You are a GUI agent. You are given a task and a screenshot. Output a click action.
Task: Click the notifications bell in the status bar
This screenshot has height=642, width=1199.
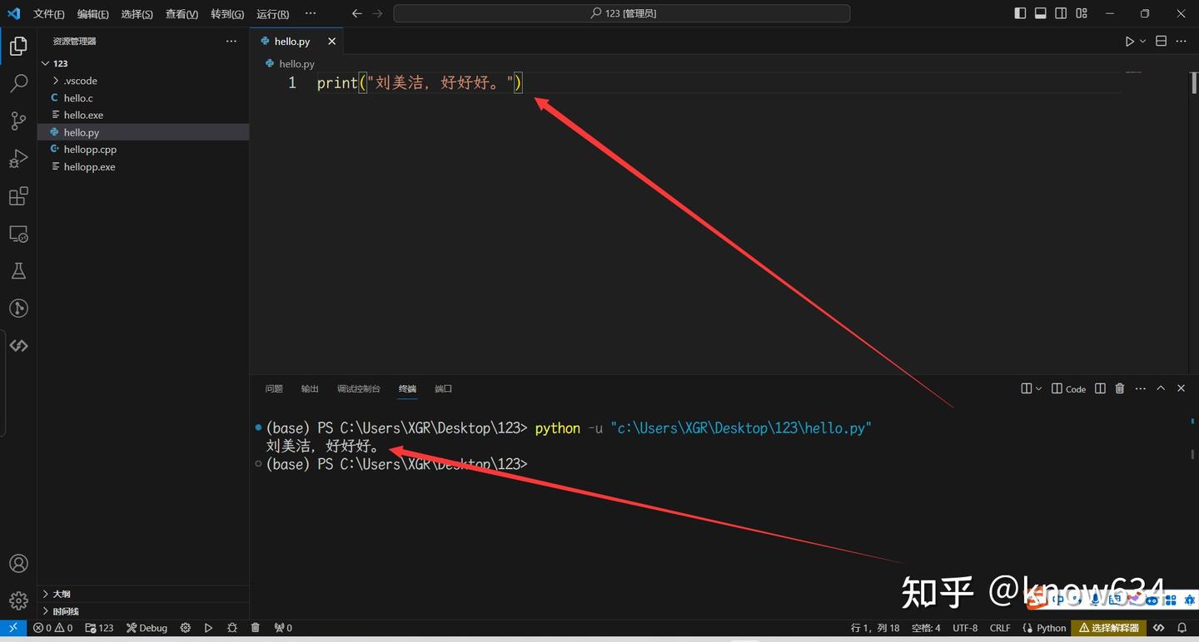[x=1182, y=628]
